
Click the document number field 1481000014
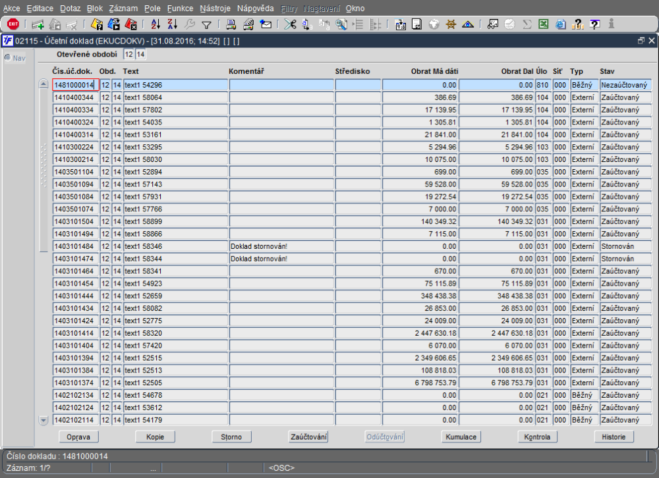pyautogui.click(x=76, y=85)
